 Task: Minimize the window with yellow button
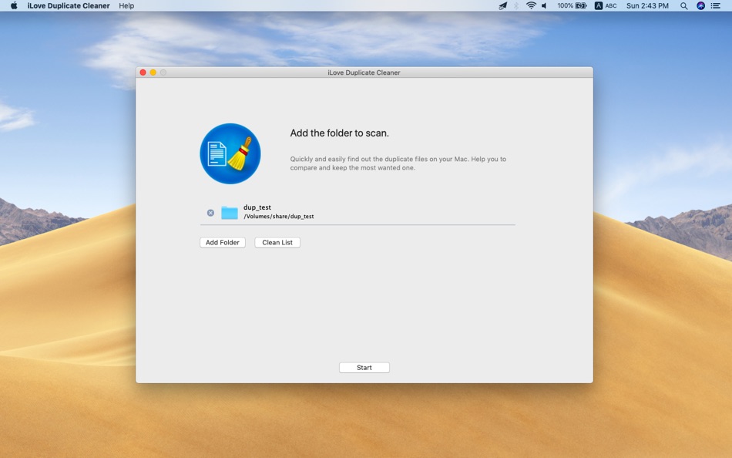pos(153,72)
